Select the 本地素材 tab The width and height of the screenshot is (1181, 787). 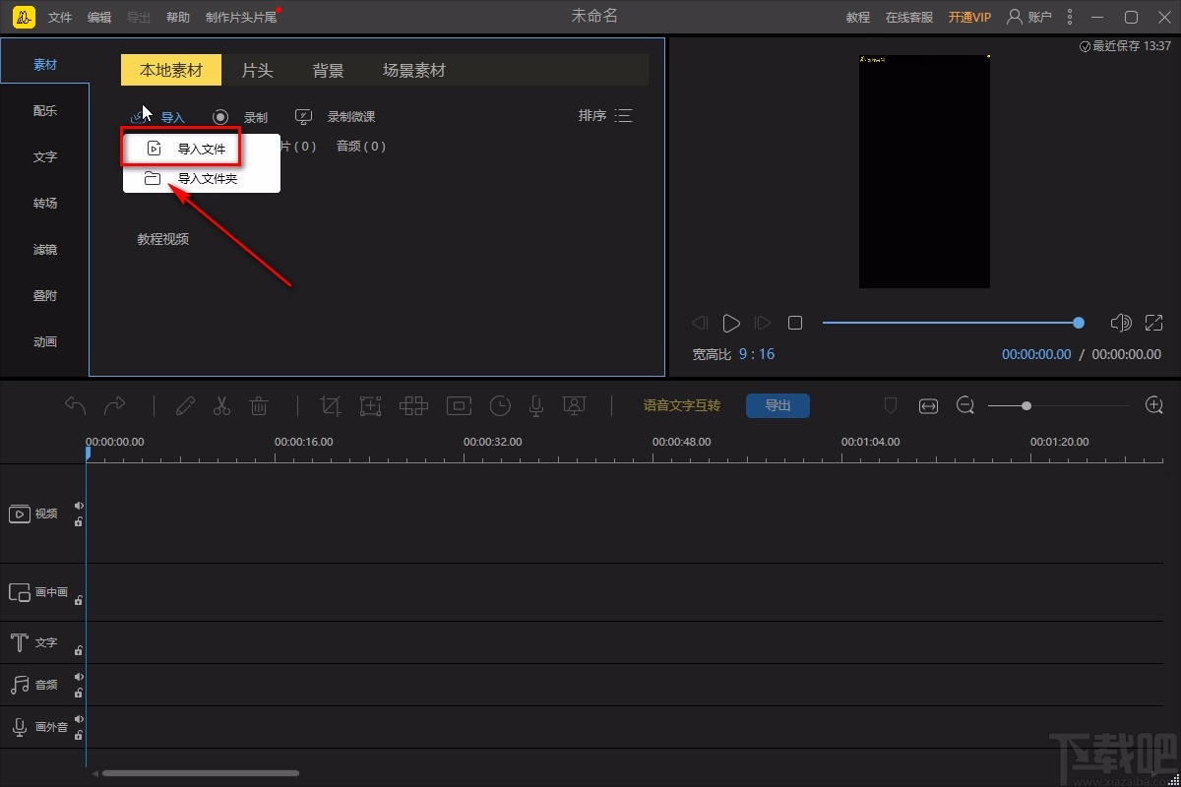[x=171, y=70]
